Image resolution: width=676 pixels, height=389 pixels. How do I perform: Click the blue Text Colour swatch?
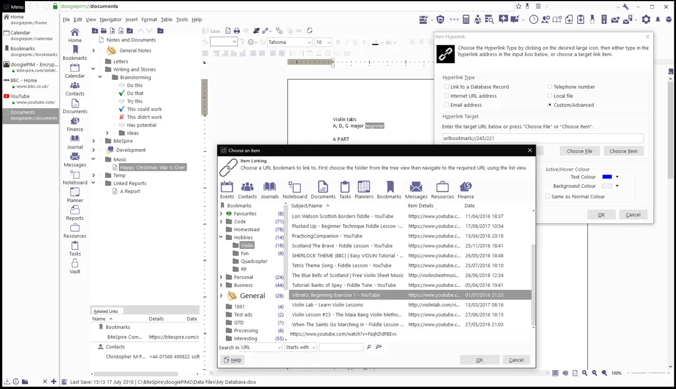[607, 177]
